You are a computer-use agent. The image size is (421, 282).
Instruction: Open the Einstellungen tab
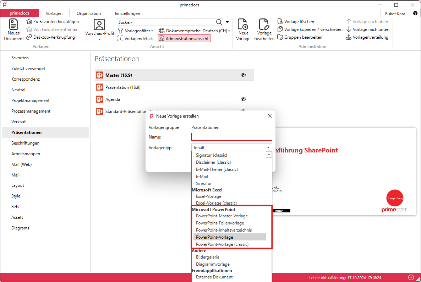coord(127,13)
